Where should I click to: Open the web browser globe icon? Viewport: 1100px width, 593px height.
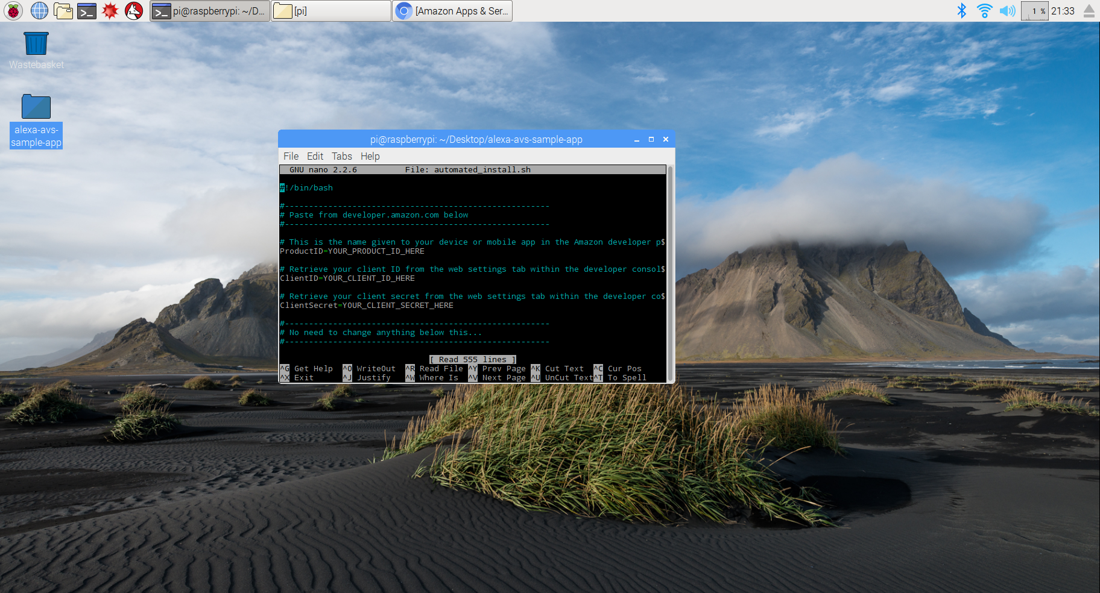click(39, 10)
